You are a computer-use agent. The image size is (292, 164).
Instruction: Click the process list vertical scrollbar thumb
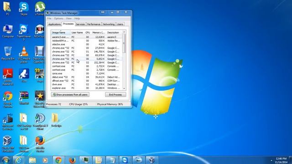124,43
